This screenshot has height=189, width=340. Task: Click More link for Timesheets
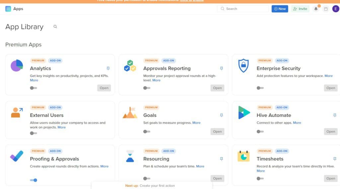point(261,171)
